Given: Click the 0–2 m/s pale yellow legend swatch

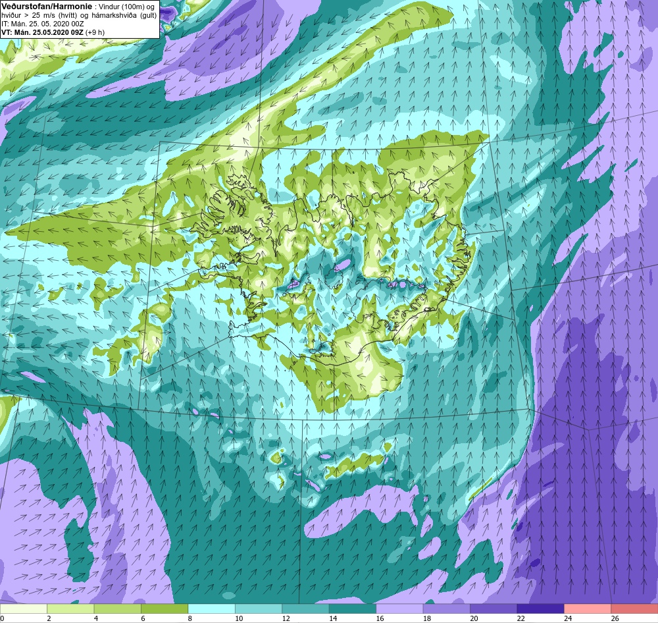Looking at the screenshot, I should (24, 609).
